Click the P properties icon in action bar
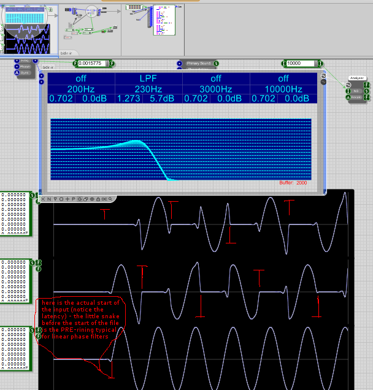This screenshot has width=373, height=390. coord(73,199)
